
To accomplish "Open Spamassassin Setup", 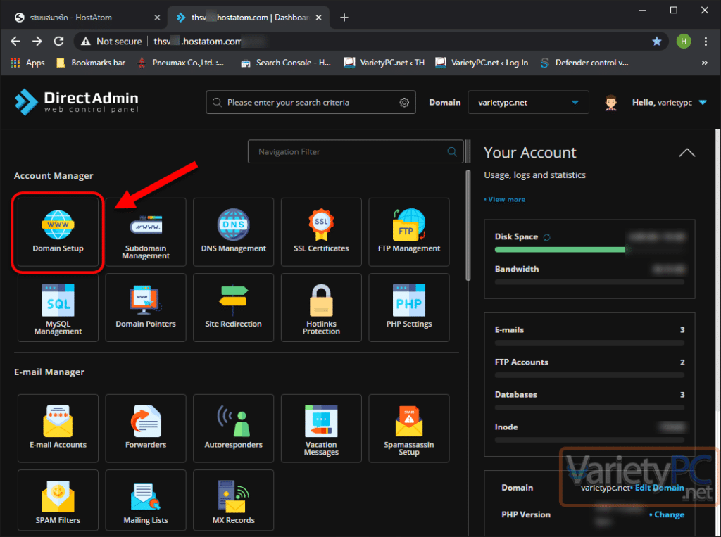I will coord(409,429).
